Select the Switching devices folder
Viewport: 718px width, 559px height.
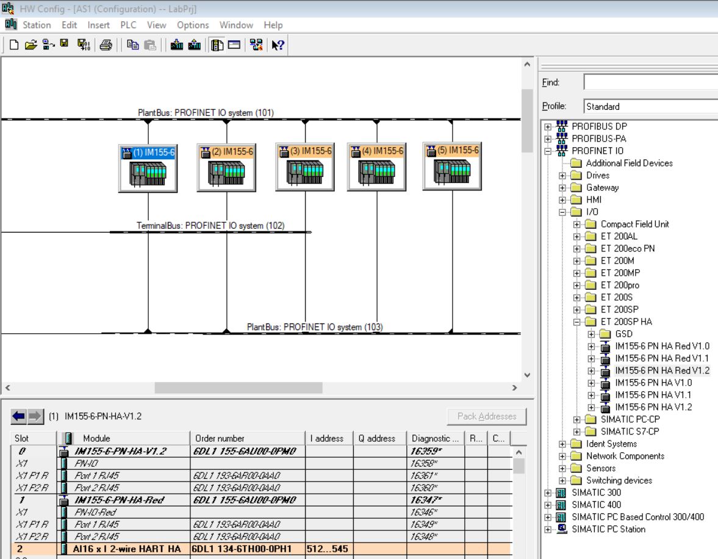[619, 481]
